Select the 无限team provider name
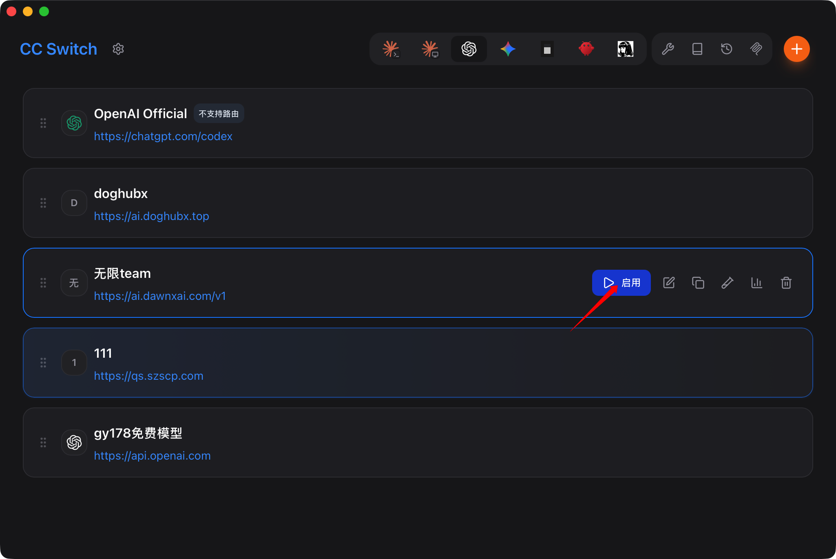 tap(122, 273)
